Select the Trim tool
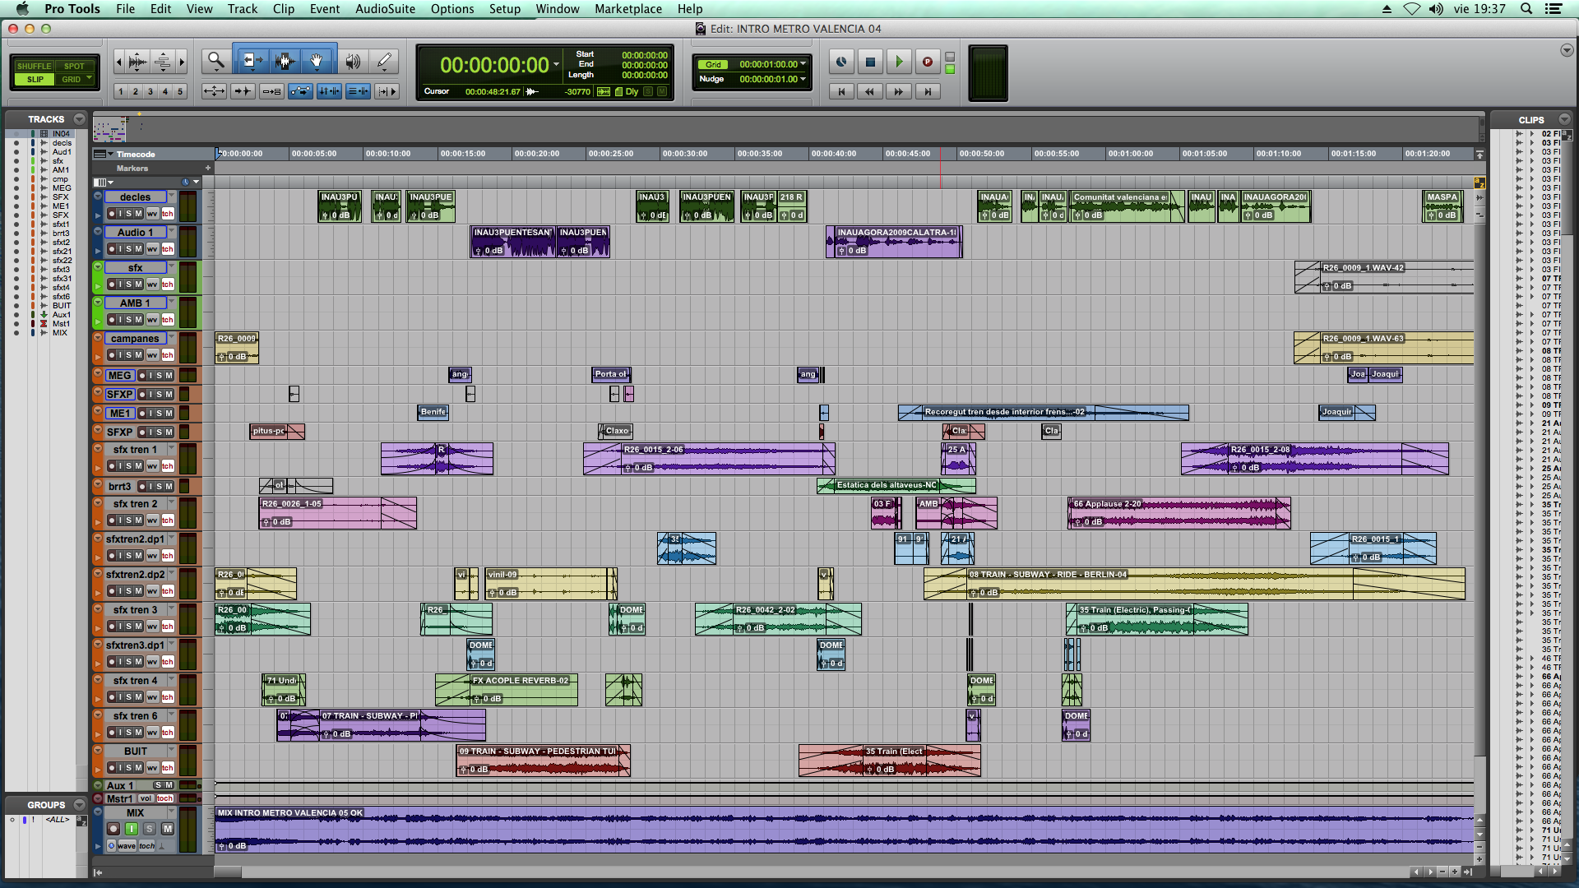Screen dimensions: 1579x888 252,61
